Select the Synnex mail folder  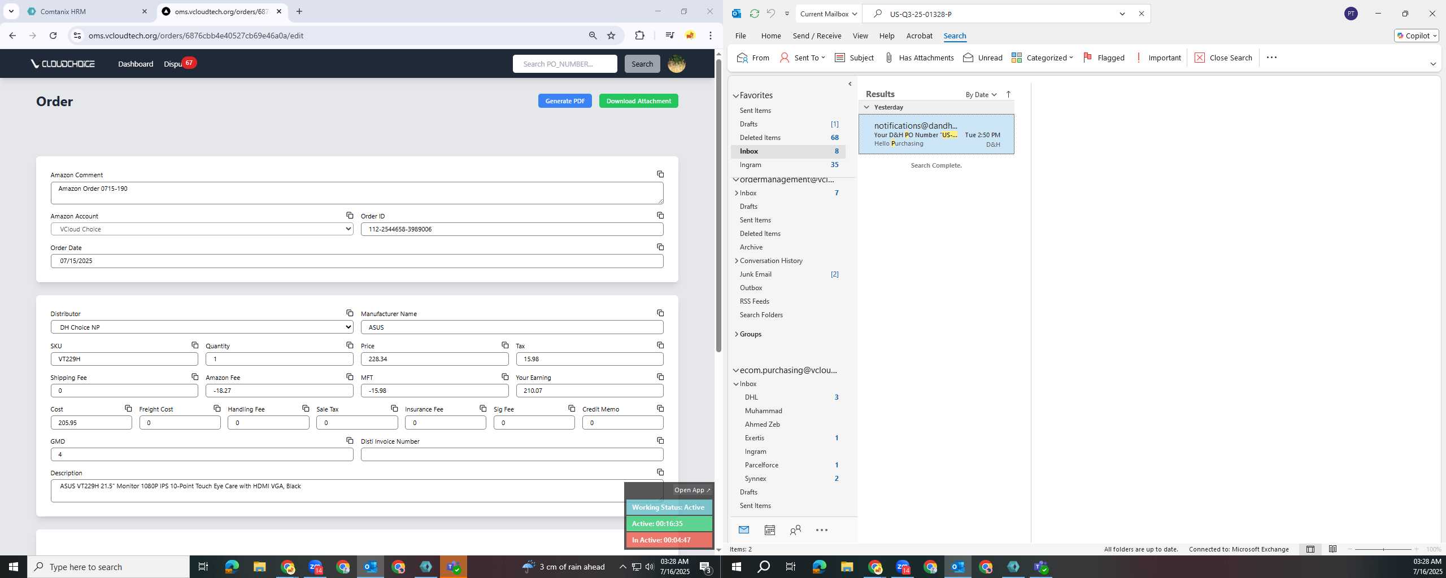755,479
